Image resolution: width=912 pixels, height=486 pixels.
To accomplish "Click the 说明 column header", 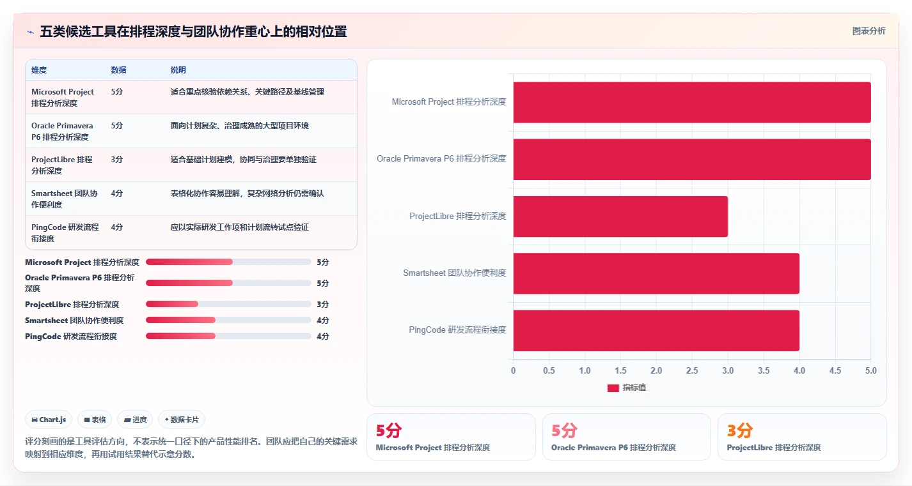I will 178,70.
